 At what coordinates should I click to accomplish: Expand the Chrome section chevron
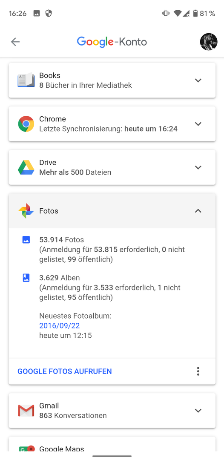point(198,124)
